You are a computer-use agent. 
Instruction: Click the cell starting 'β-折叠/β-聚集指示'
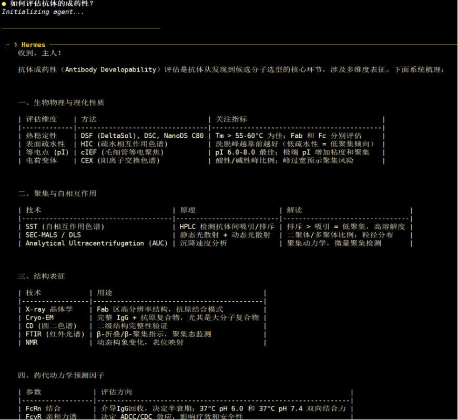pyautogui.click(x=154, y=334)
